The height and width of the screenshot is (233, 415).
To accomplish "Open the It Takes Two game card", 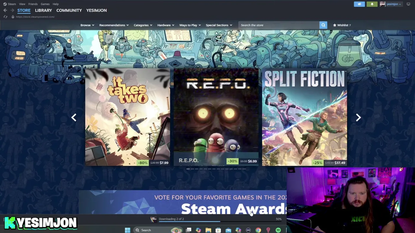I will click(127, 117).
